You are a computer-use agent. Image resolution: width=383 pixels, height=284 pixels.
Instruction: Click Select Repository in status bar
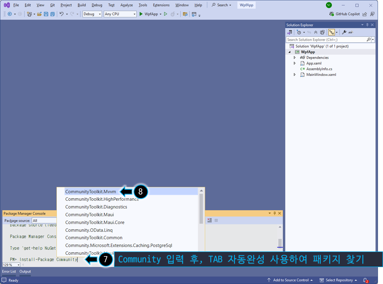click(339, 280)
